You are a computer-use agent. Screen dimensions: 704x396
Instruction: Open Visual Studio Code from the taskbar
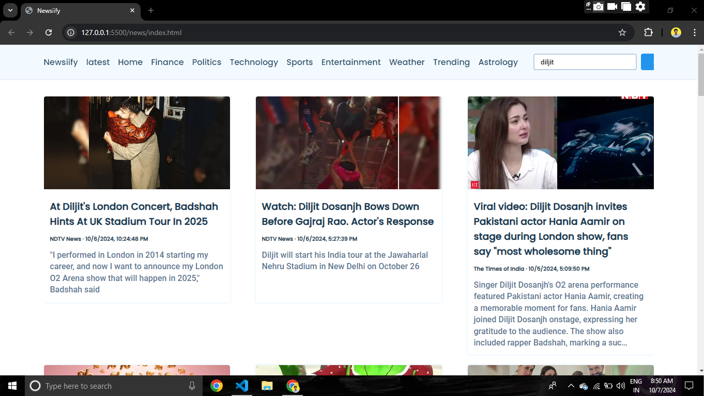(x=242, y=386)
